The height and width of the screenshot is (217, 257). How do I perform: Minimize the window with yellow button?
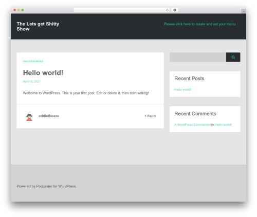[19, 10]
